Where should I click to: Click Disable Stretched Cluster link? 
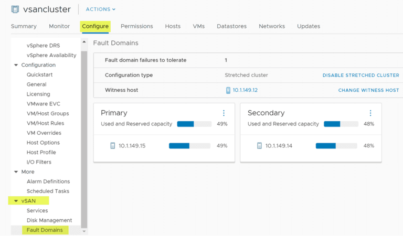click(360, 76)
